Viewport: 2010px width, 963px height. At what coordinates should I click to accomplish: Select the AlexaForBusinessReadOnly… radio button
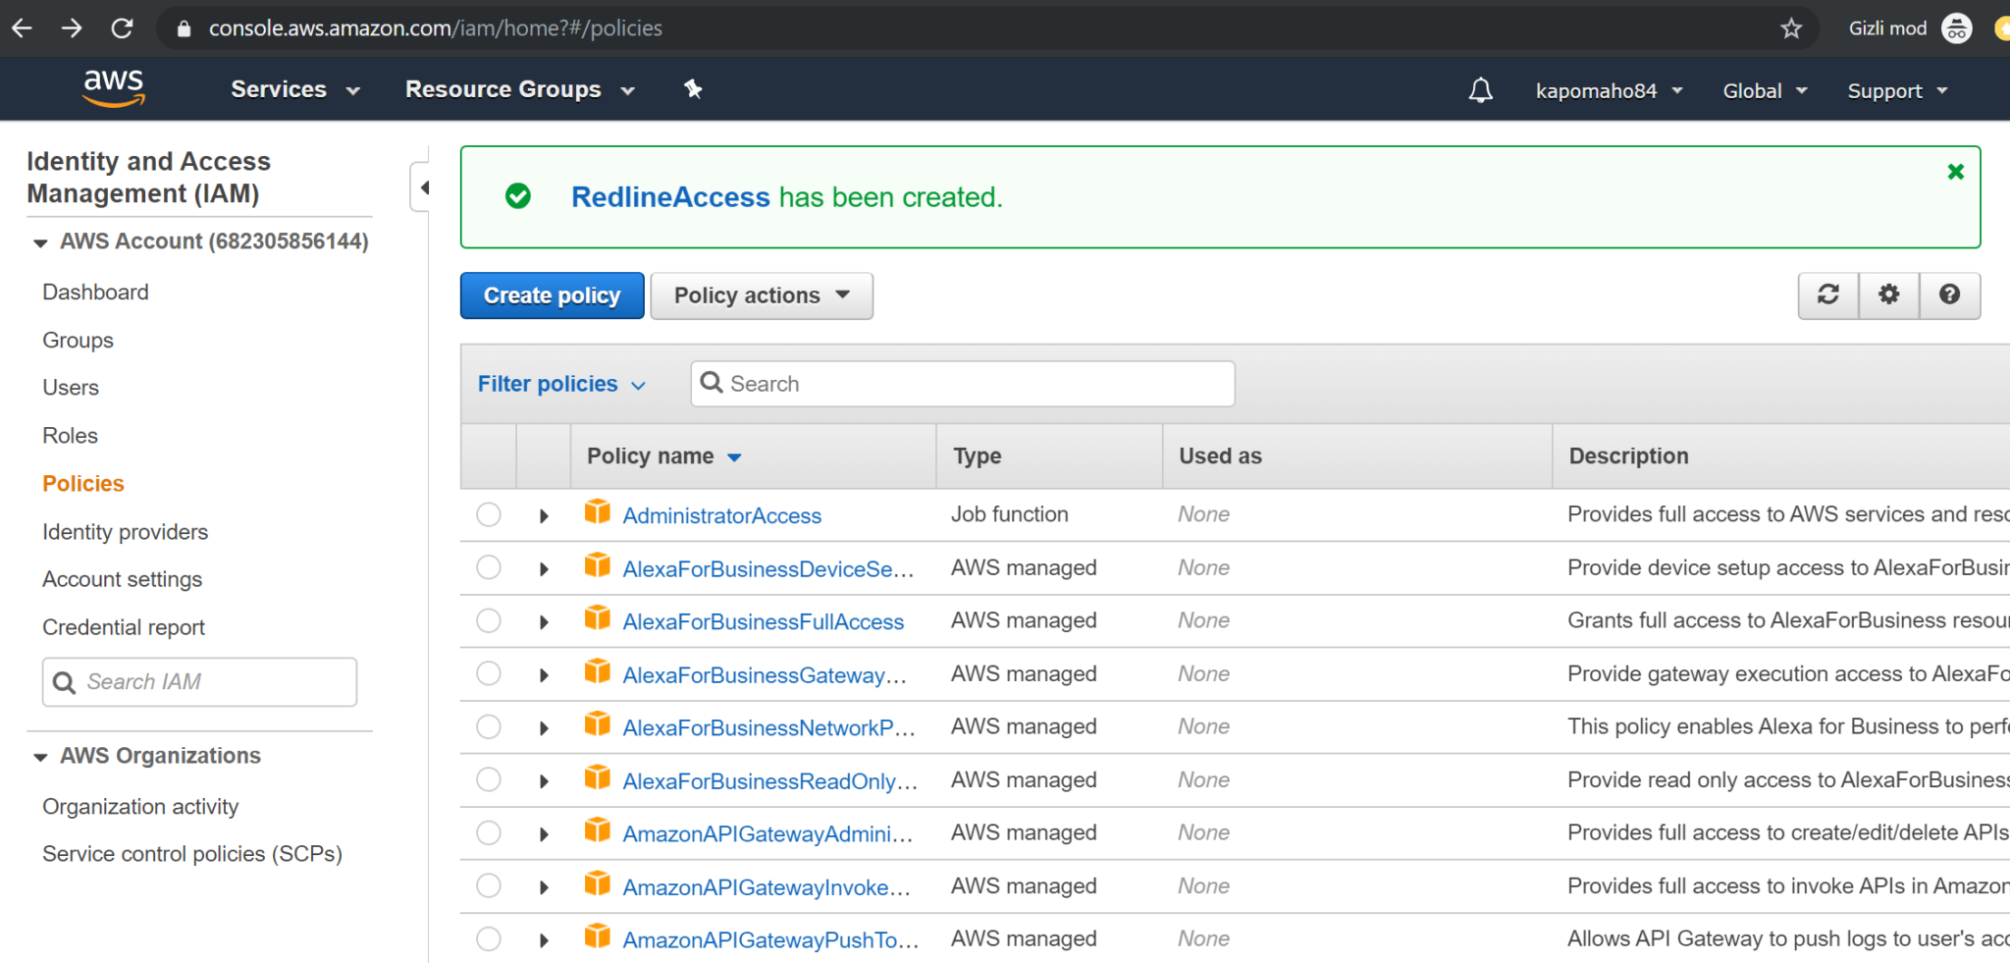[x=489, y=779]
